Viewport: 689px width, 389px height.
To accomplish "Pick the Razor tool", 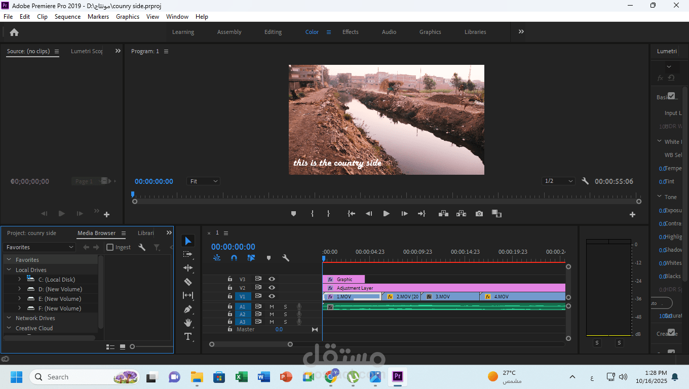I will click(x=188, y=282).
